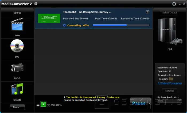
Task: Open the output location folder icon
Action: (171, 79)
